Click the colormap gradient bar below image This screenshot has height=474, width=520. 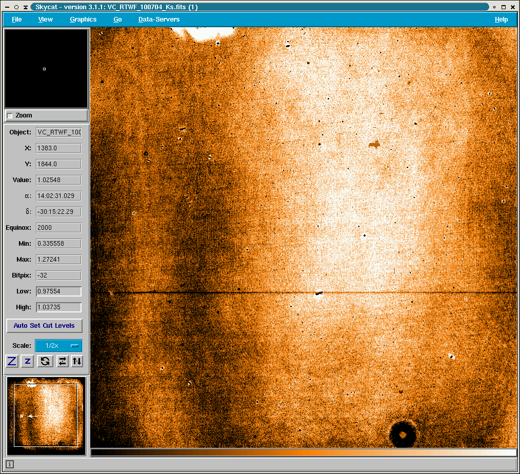tap(304, 452)
